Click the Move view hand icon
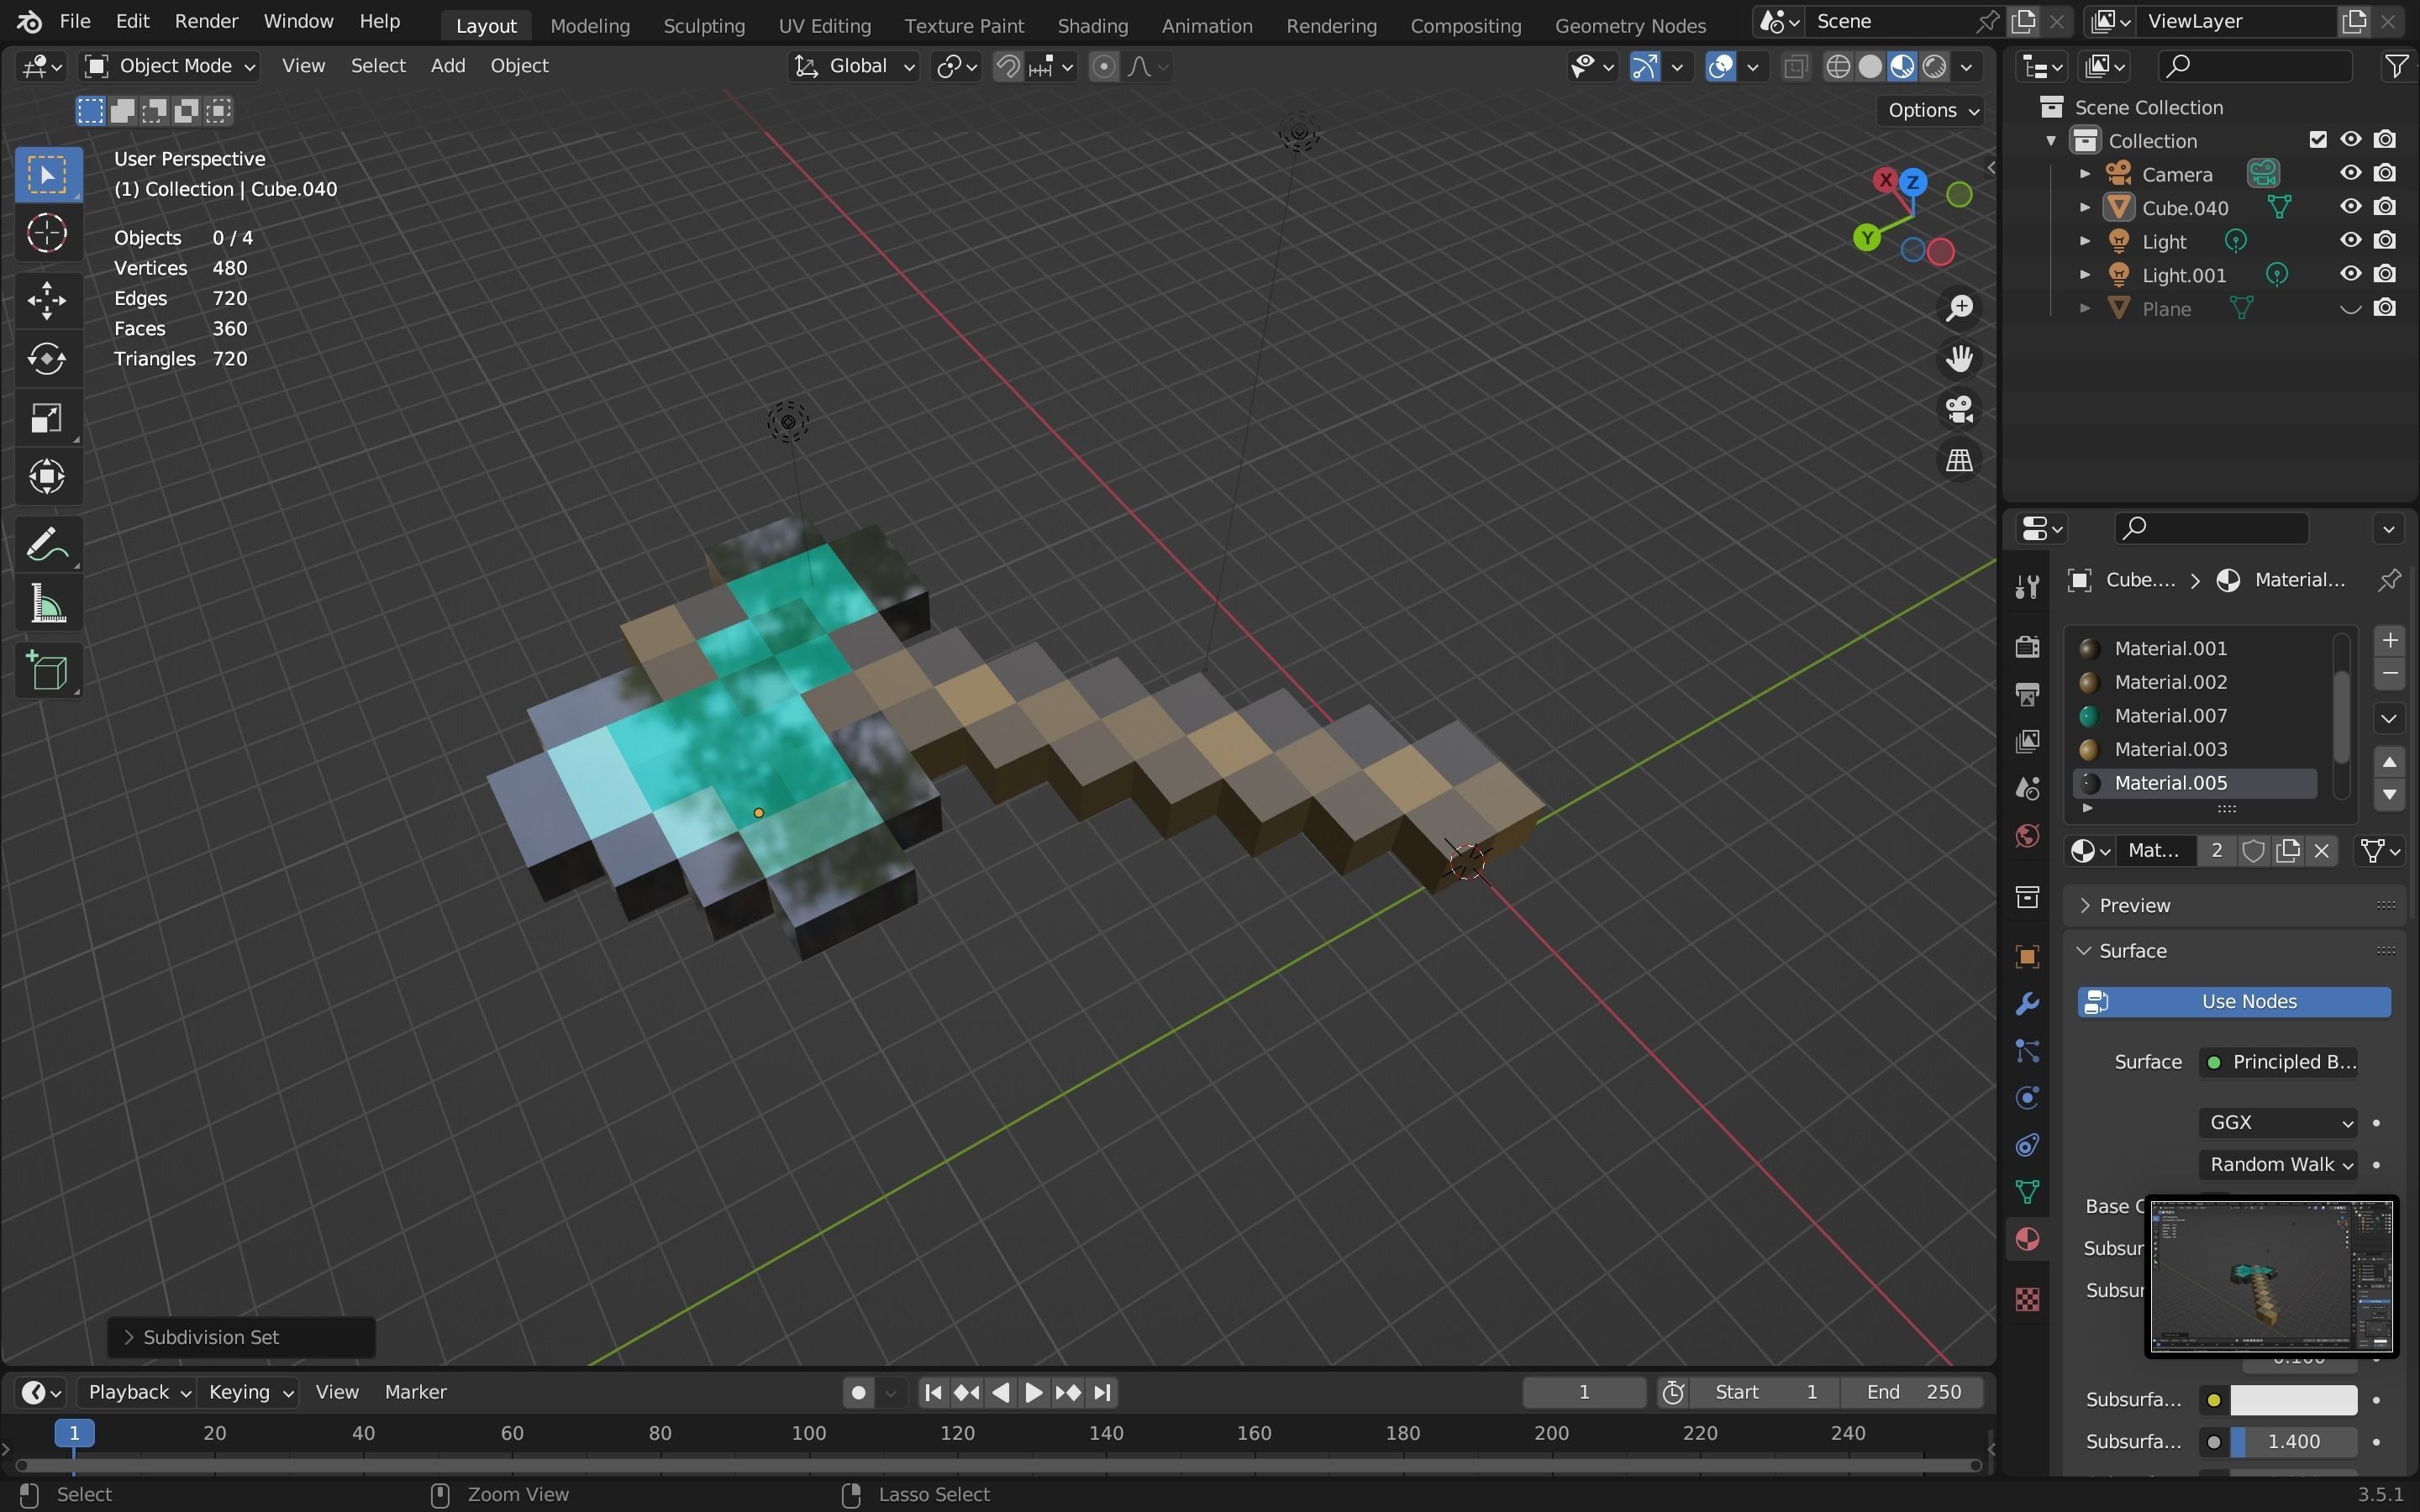 pyautogui.click(x=1958, y=359)
